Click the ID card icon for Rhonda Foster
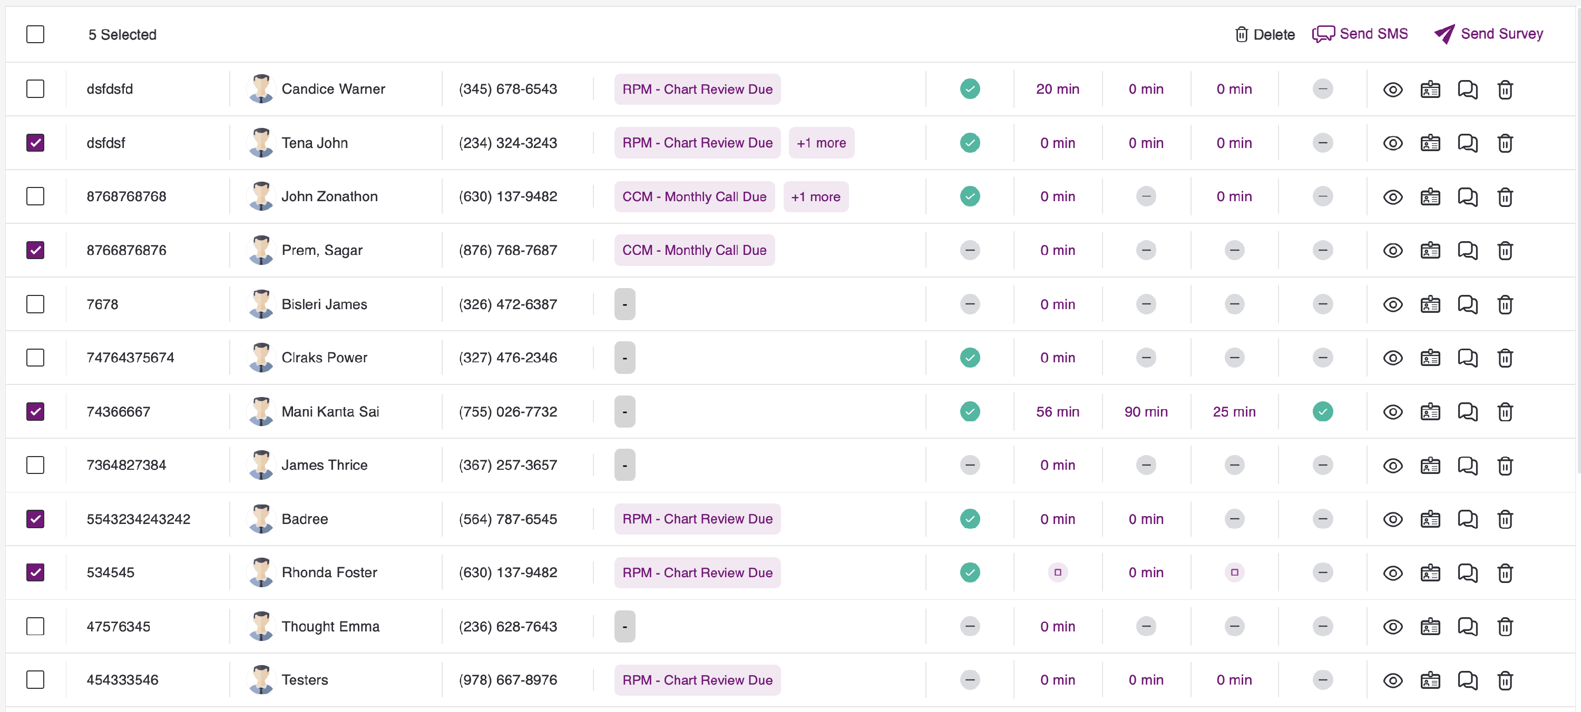 pyautogui.click(x=1430, y=573)
